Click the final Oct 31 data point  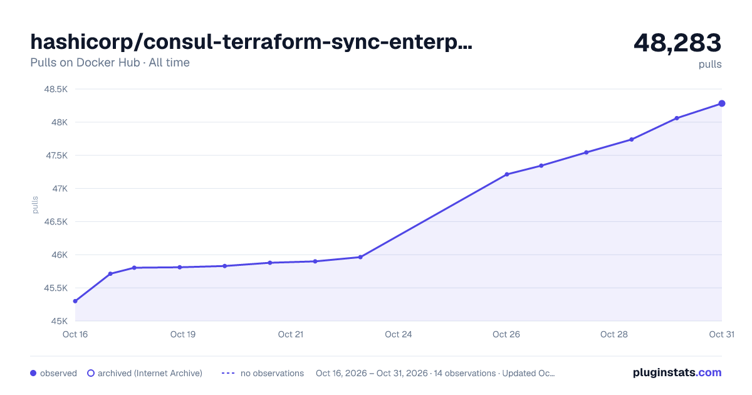[x=722, y=103]
